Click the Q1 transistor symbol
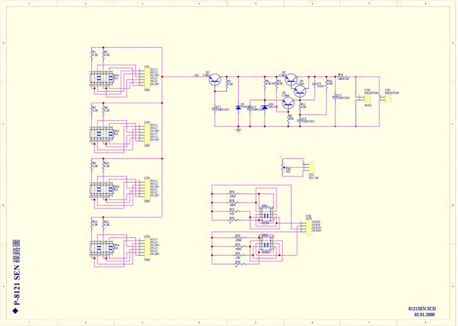The image size is (458, 326). click(215, 81)
